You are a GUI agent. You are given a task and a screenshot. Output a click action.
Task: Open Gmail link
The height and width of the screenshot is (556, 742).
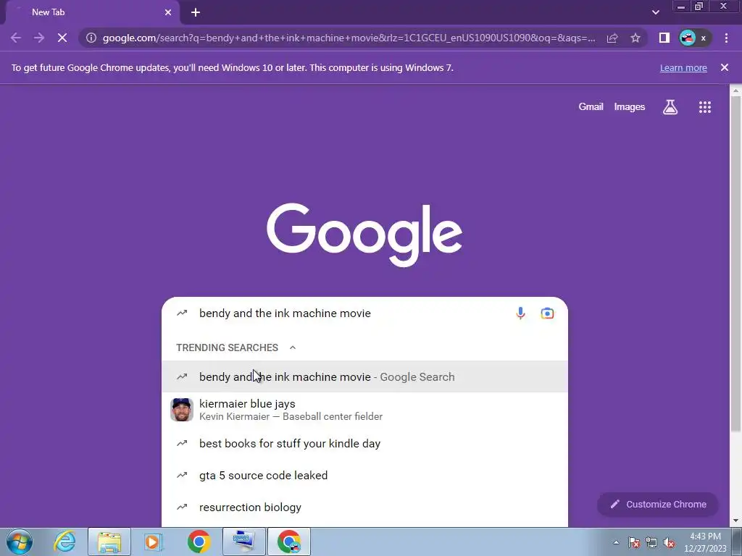click(591, 107)
